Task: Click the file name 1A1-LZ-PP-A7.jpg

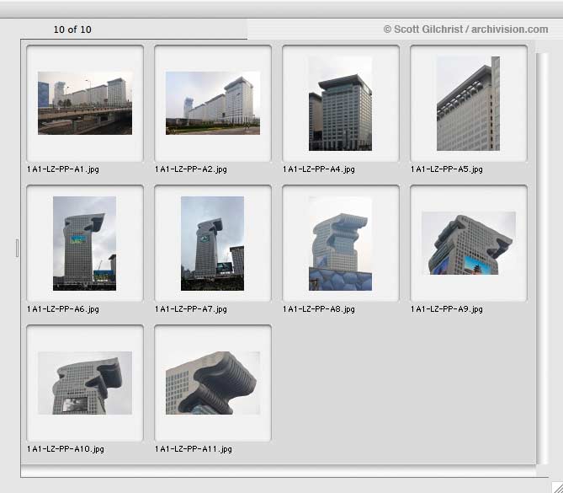Action: 191,309
